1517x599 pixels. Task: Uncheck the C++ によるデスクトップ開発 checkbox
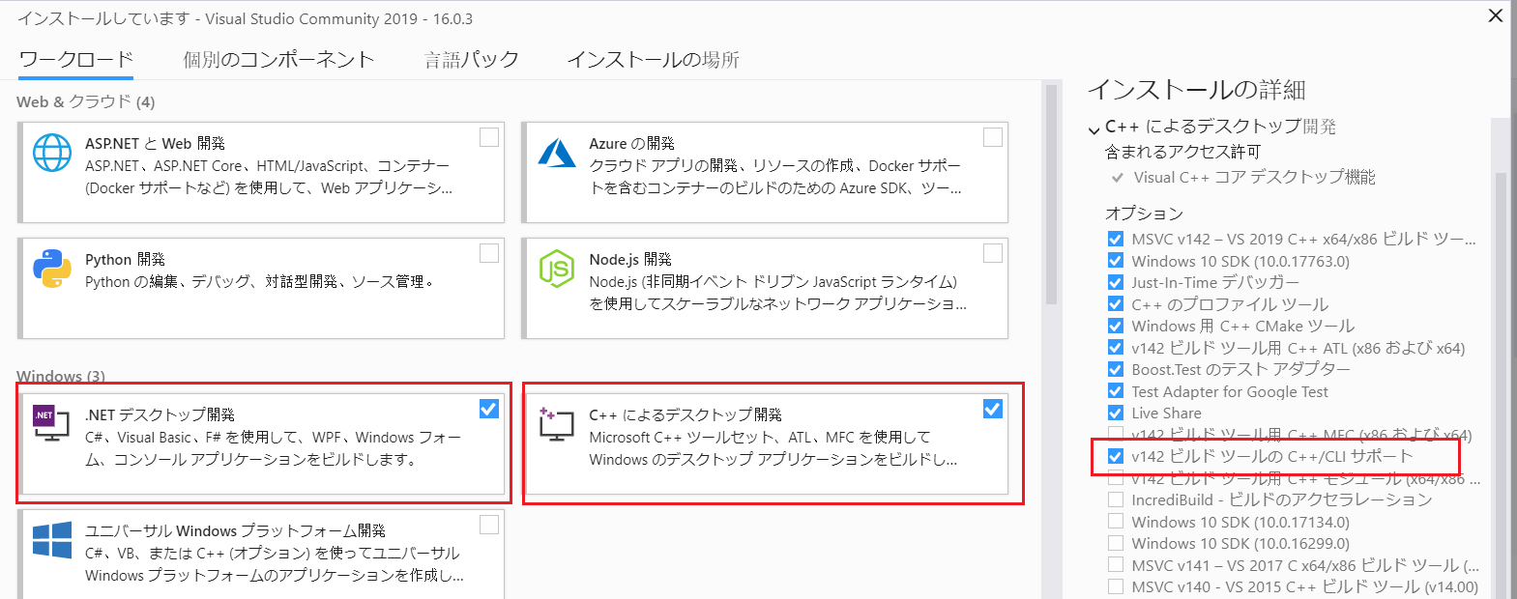coord(993,409)
